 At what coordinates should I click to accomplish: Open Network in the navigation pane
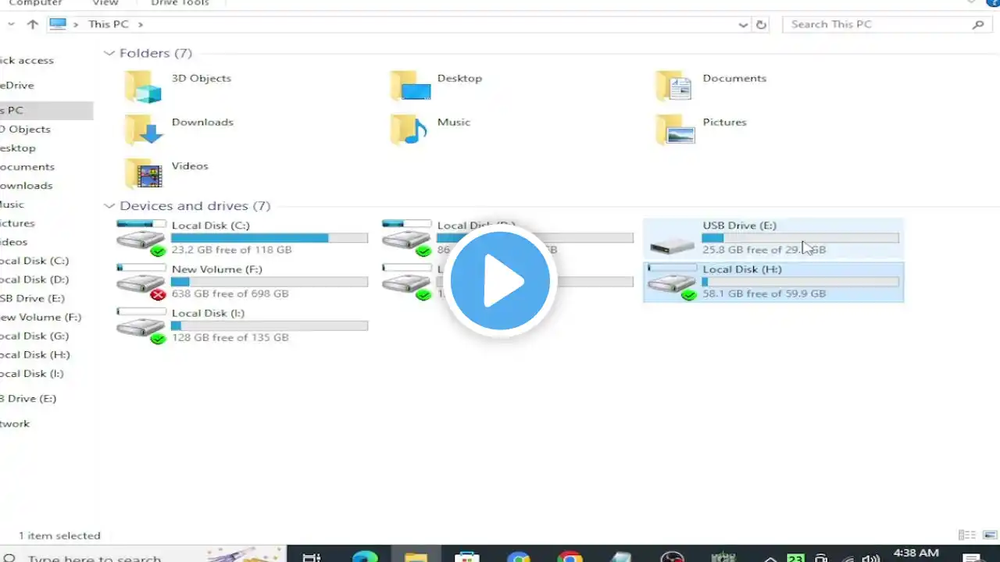click(15, 423)
